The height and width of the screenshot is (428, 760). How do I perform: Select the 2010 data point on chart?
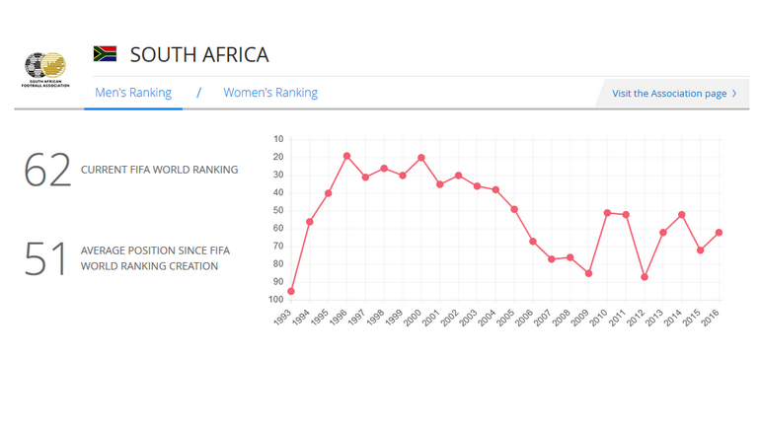point(608,213)
